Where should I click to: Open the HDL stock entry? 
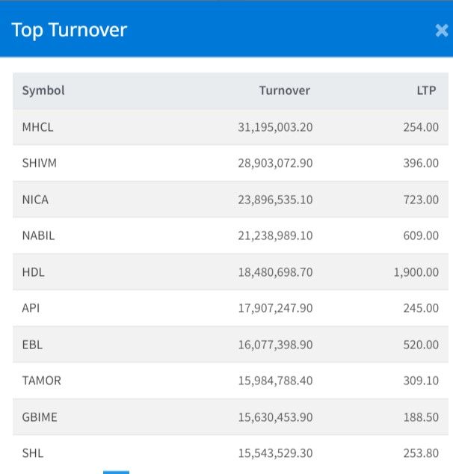34,272
